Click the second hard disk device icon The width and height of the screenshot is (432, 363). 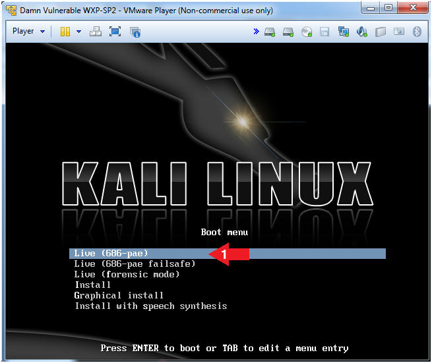pyautogui.click(x=288, y=32)
